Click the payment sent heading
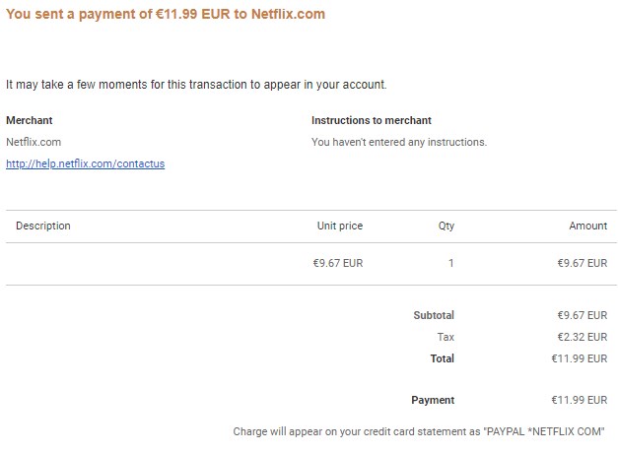This screenshot has width=618, height=453. (166, 14)
